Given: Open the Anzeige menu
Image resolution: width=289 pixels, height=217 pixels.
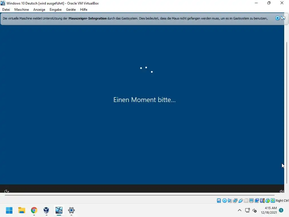Looking at the screenshot, I should click(x=39, y=10).
